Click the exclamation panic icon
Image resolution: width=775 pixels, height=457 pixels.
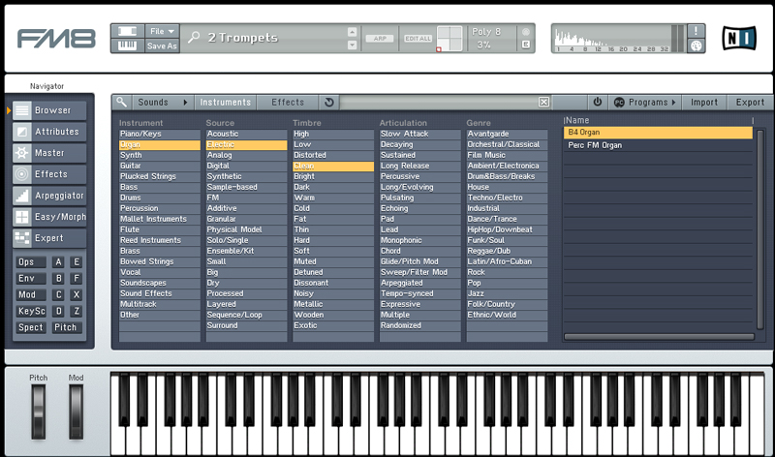pyautogui.click(x=696, y=31)
